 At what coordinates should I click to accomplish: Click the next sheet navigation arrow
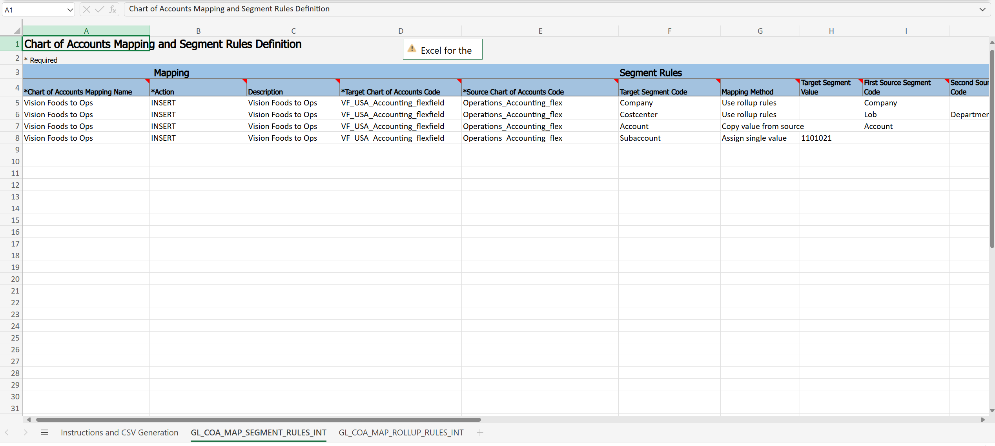click(26, 433)
